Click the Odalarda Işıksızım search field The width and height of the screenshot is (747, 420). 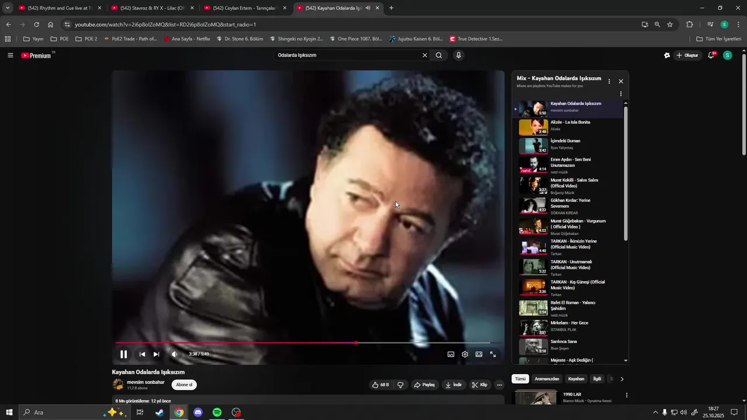[x=347, y=55]
